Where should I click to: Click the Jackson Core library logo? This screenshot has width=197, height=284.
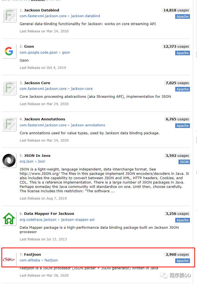(9, 88)
